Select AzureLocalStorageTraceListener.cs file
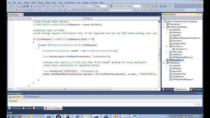The height and width of the screenshot is (118, 210). tap(186, 38)
